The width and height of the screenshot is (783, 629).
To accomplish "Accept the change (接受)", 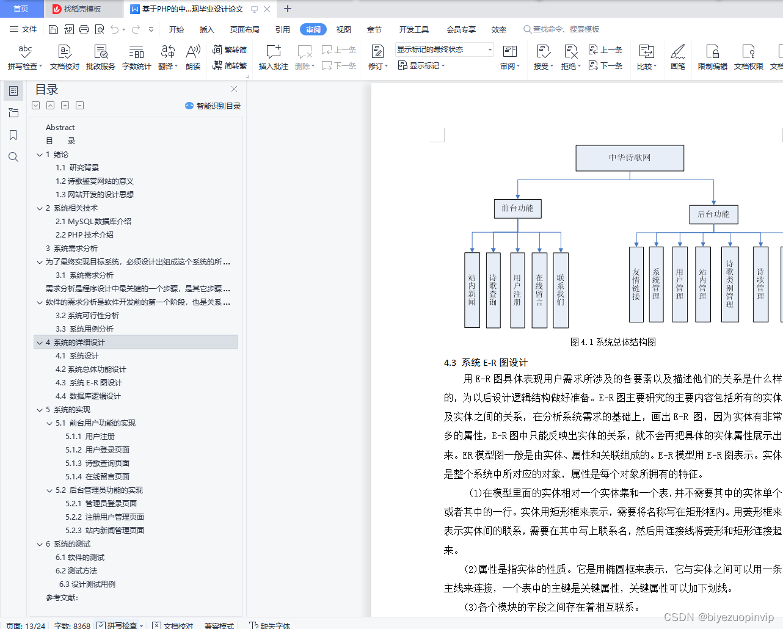I will [543, 57].
